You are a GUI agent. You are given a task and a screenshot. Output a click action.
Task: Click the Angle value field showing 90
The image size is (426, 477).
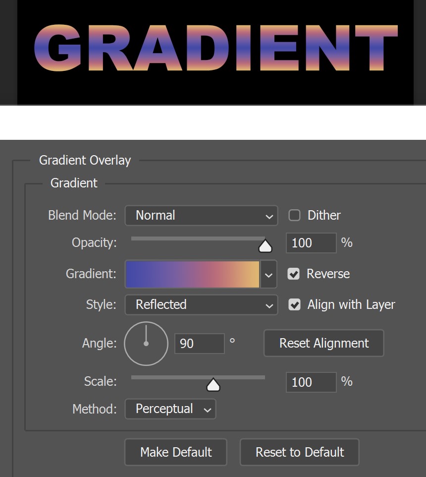pyautogui.click(x=200, y=344)
